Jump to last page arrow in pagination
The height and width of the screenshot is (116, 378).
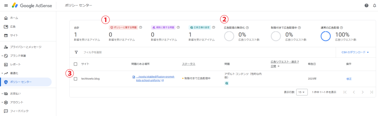pyautogui.click(x=372, y=92)
